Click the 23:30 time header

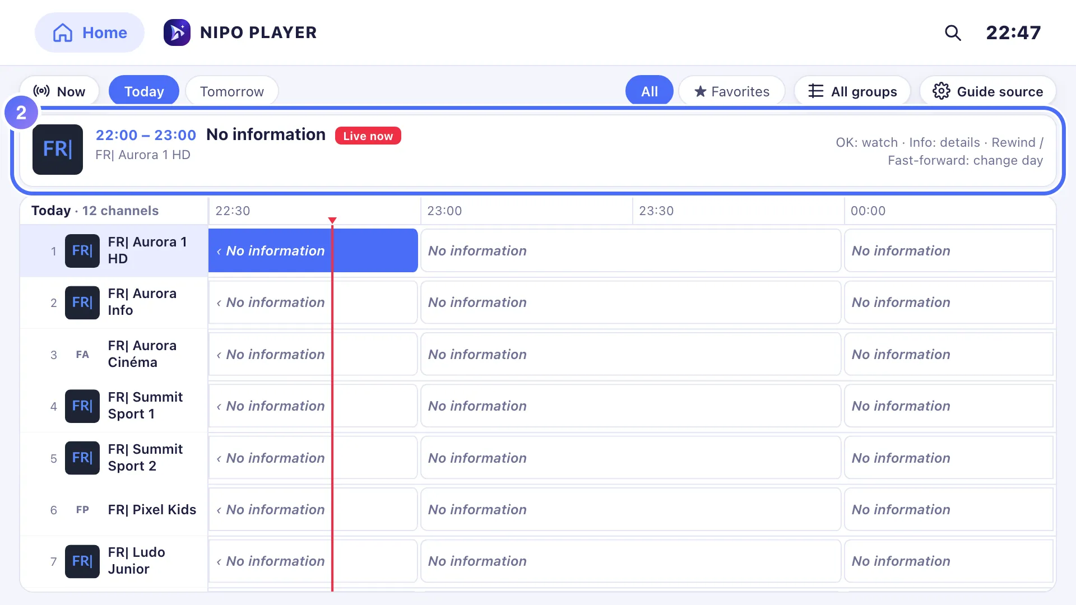(656, 211)
